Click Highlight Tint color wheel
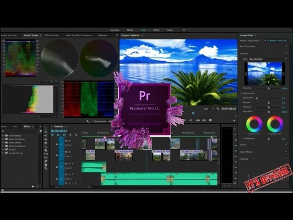Screen dimensions: 293x220 [275, 124]
